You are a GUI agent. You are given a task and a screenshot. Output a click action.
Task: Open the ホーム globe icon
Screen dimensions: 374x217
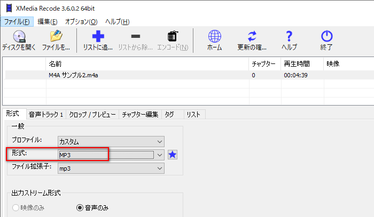214,36
